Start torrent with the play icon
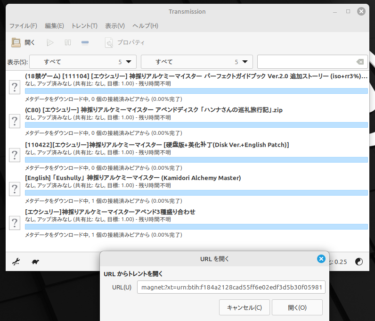 pyautogui.click(x=50, y=42)
